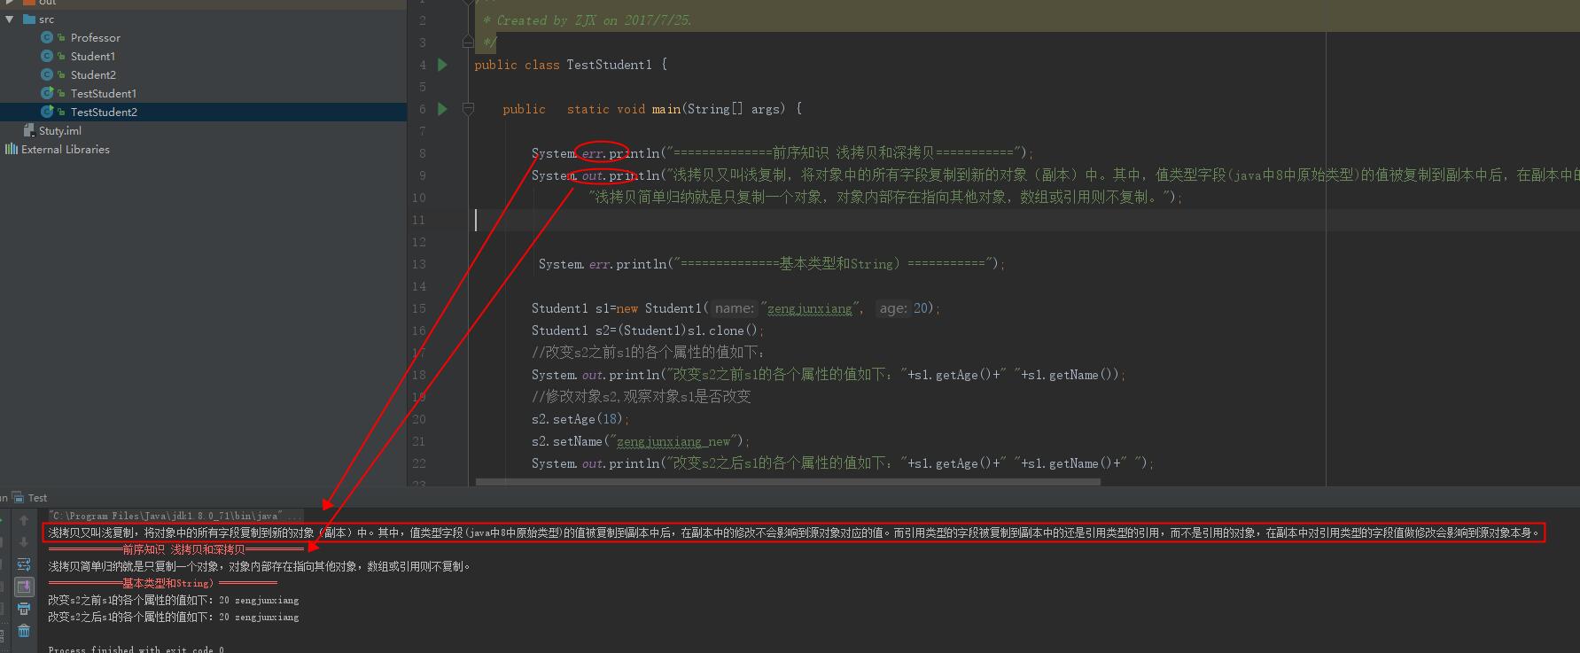Collapse the main method code block
The height and width of the screenshot is (653, 1580).
pos(468,109)
